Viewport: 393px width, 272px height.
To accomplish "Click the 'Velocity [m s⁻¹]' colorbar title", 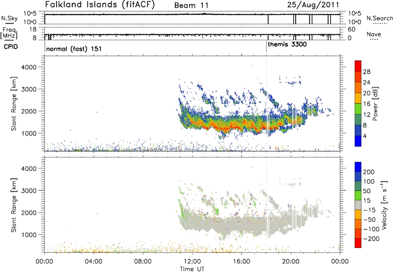I will [384, 205].
